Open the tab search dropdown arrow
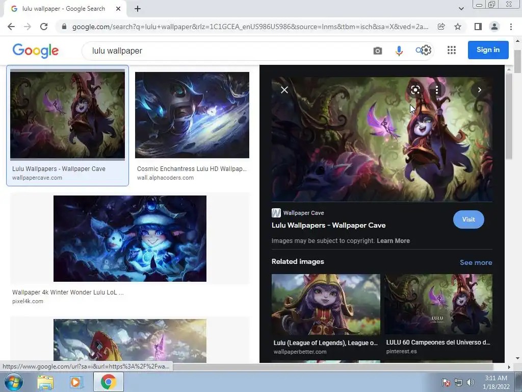This screenshot has width=522, height=392. click(x=461, y=9)
